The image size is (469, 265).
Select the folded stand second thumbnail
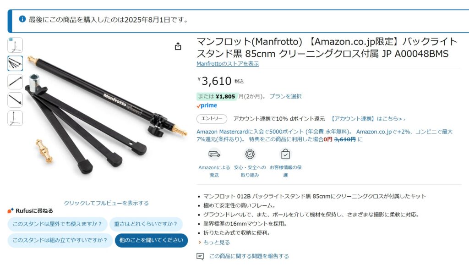[15, 63]
